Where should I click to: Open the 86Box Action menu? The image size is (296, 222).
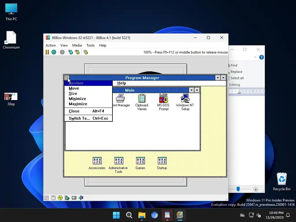pyautogui.click(x=51, y=45)
